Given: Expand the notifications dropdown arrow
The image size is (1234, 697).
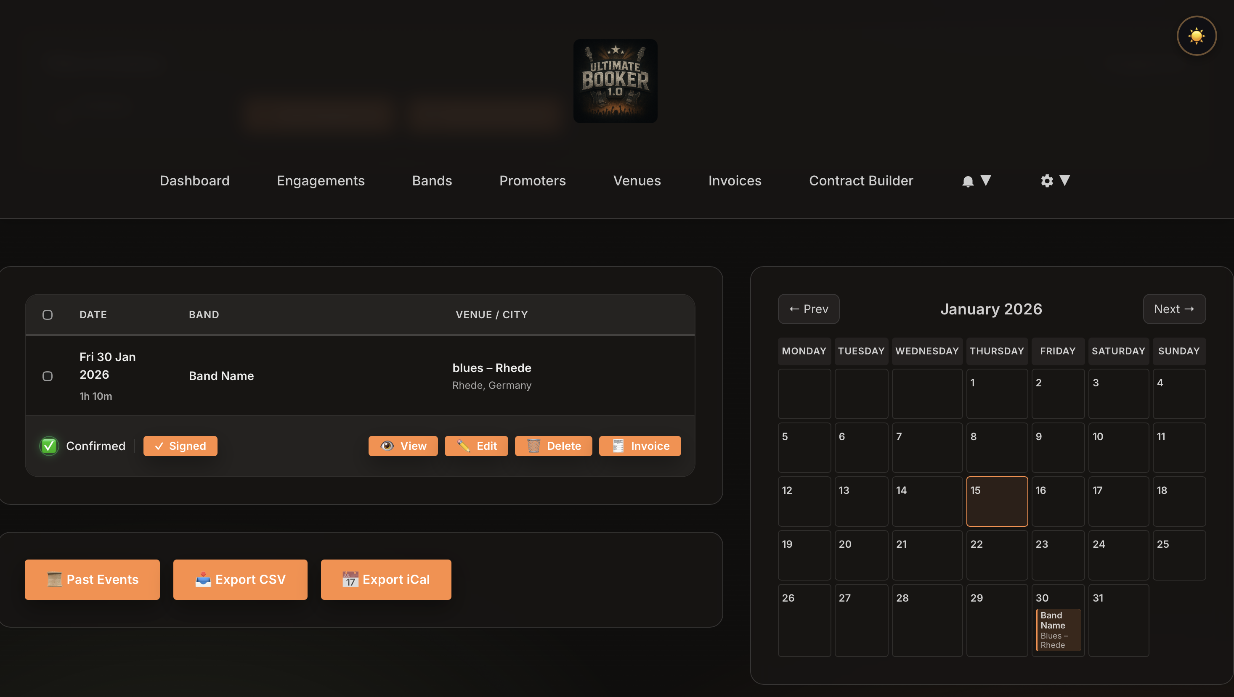Looking at the screenshot, I should pos(985,180).
